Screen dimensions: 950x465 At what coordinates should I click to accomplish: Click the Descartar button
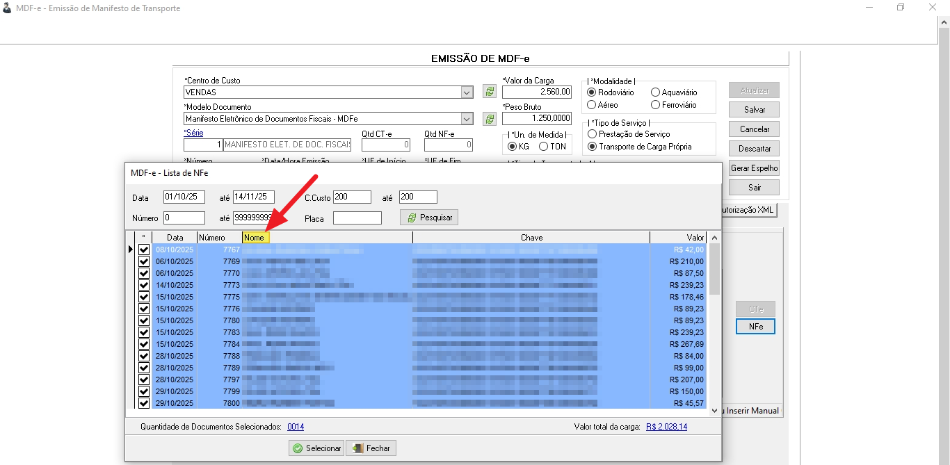click(754, 149)
